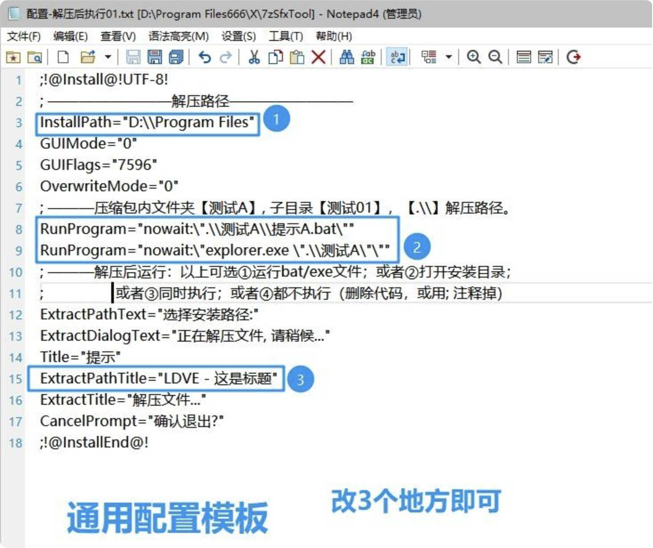Image resolution: width=653 pixels, height=548 pixels.
Task: Open the Replace text icon
Action: click(368, 57)
